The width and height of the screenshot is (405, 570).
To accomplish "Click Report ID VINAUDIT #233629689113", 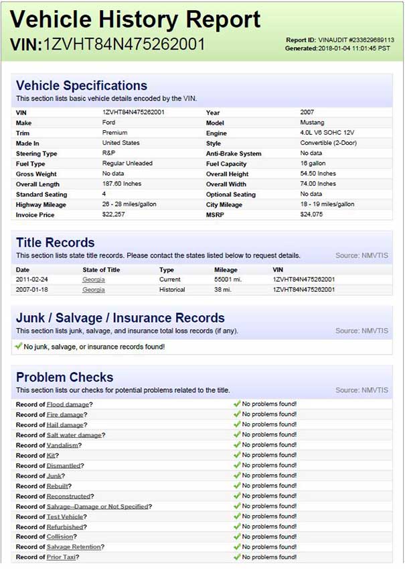I will [340, 40].
